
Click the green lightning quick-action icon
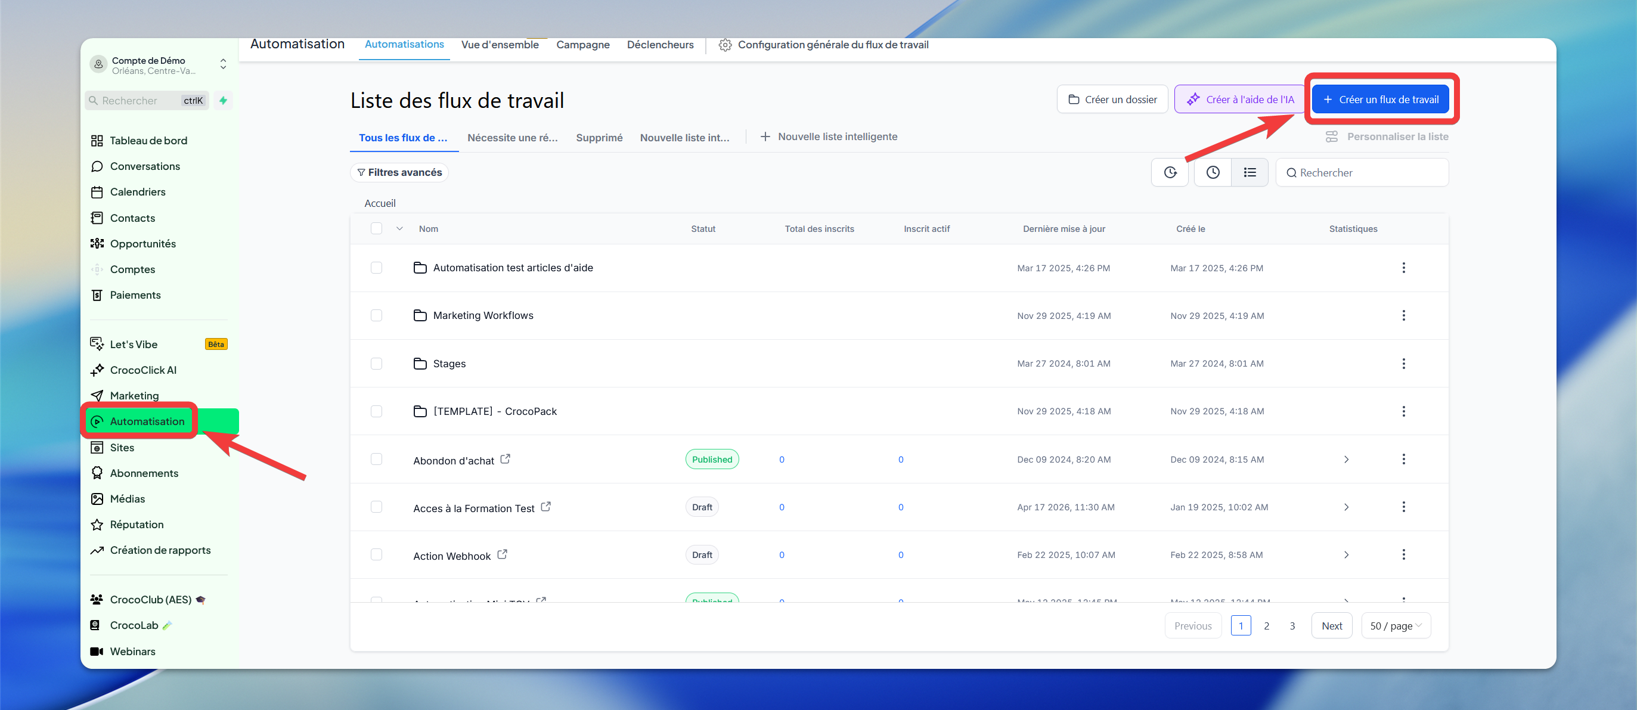tap(223, 100)
